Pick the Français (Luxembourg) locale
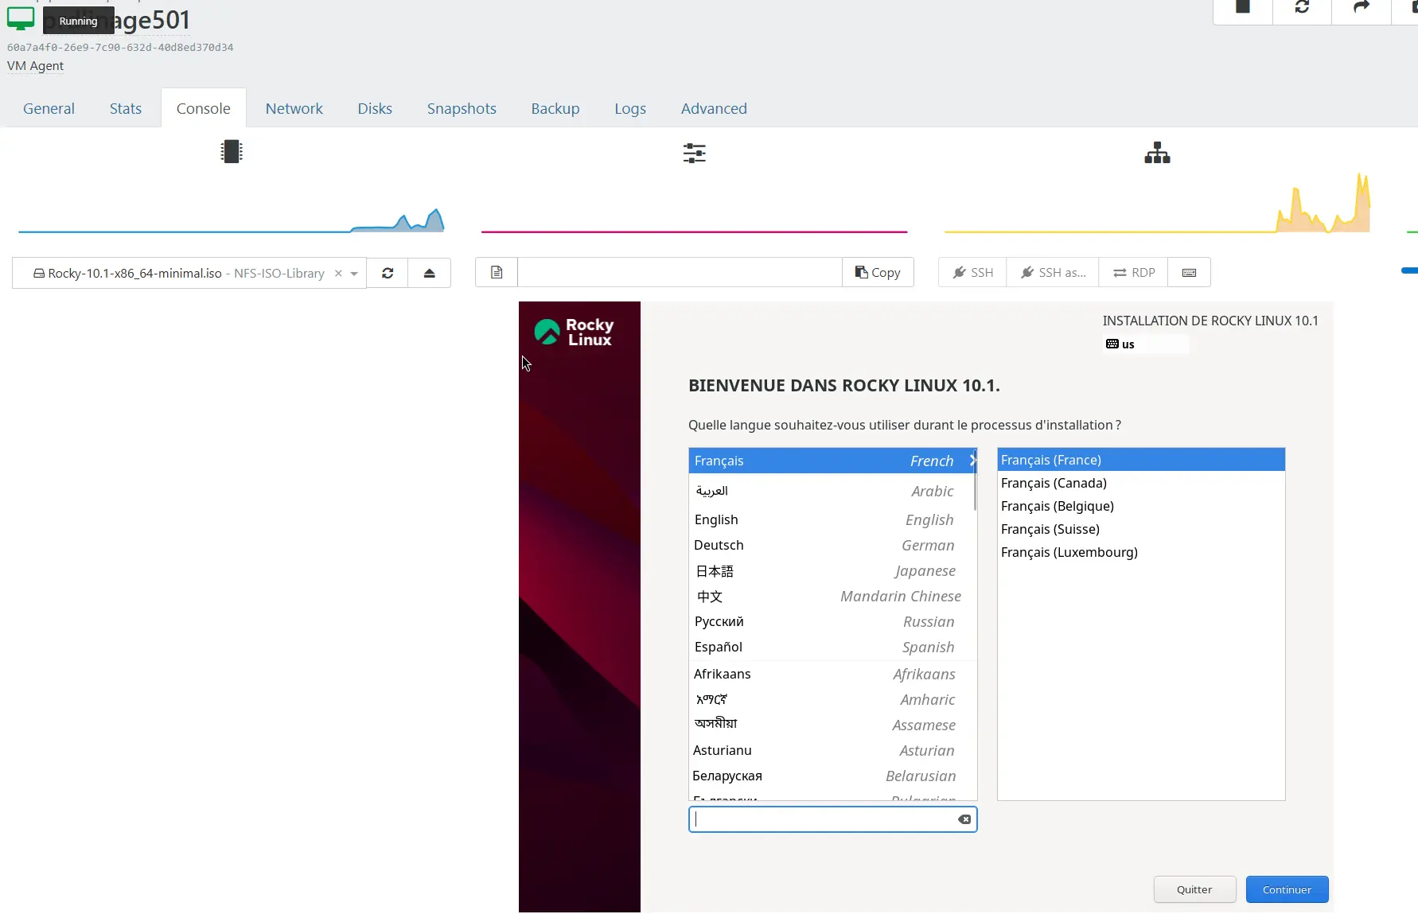The image size is (1418, 914). (1141, 552)
